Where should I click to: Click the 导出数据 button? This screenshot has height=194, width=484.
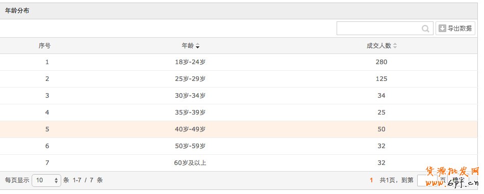pos(455,29)
